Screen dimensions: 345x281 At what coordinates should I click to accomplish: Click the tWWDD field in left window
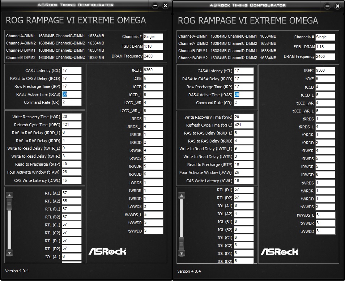153,231
